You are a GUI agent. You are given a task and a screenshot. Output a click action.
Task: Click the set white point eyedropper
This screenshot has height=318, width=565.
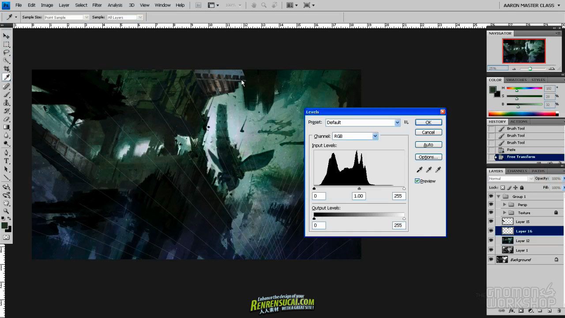click(438, 170)
